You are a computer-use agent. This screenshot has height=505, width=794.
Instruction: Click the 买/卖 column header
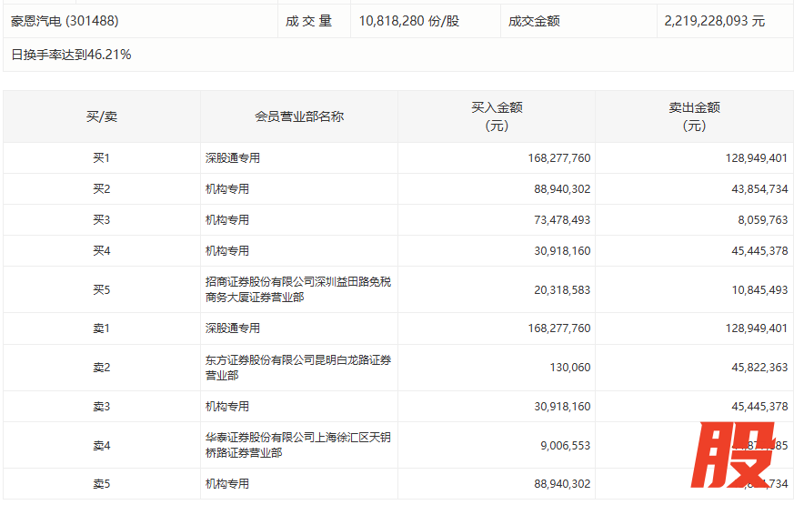(101, 116)
